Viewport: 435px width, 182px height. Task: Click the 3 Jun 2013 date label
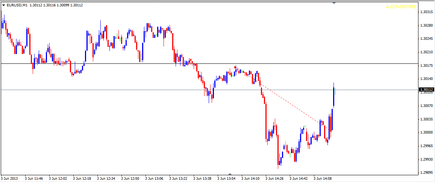tap(10, 178)
